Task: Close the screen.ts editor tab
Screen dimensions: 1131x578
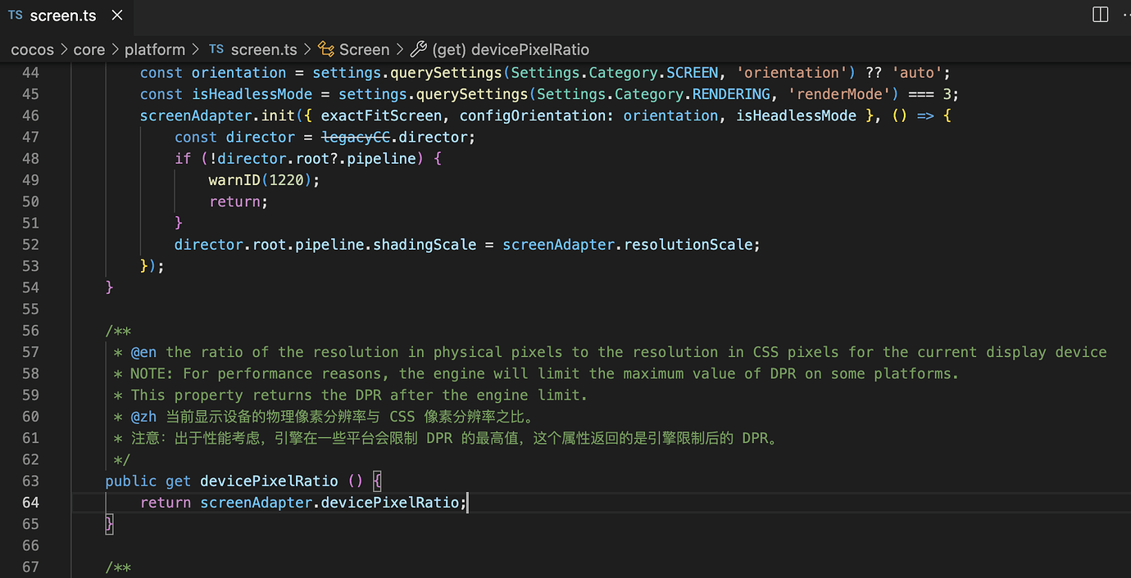Action: 116,15
